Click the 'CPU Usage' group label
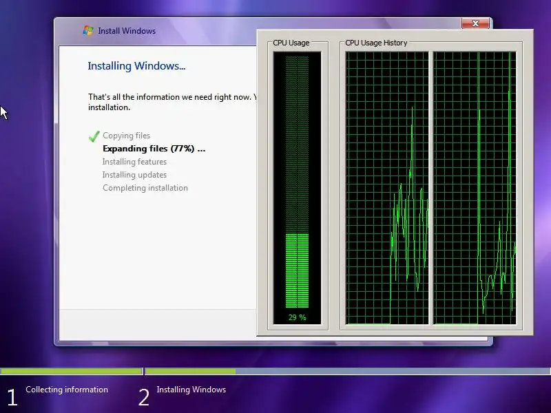 tap(291, 43)
